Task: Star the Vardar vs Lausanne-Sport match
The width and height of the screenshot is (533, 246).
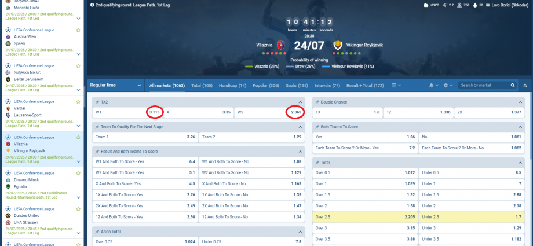Action: (78, 102)
